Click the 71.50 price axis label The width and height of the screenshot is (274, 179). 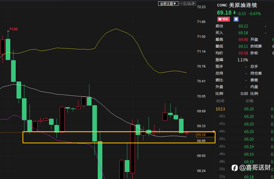(201, 37)
